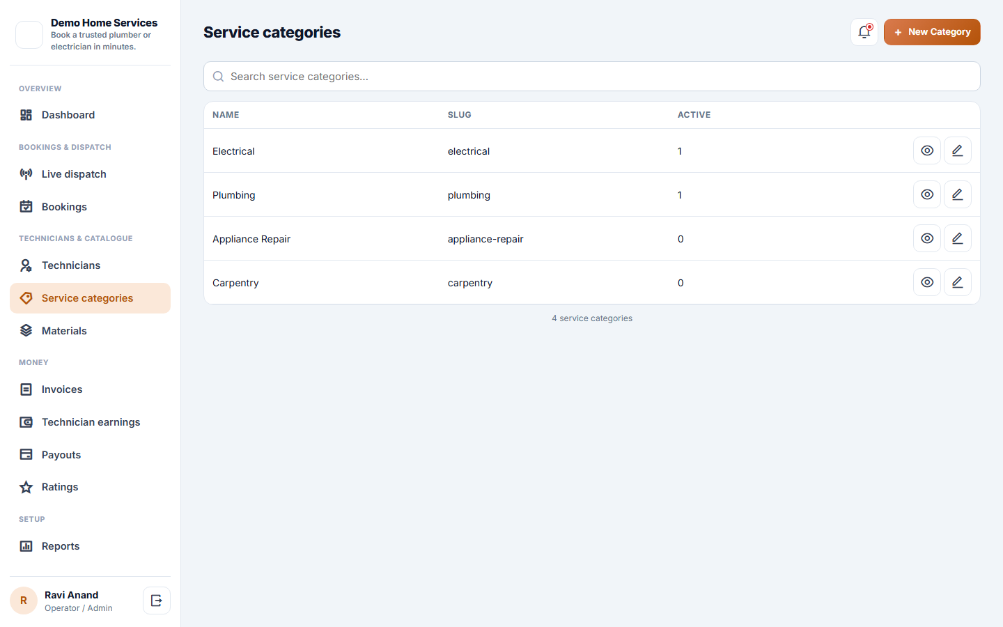Click the New Category button

tap(932, 32)
